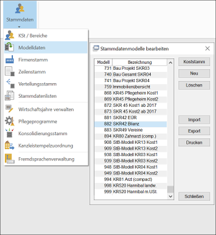This screenshot has height=235, width=216.
Task: Open Stammdatenlisten menu entry
Action: click(46, 96)
